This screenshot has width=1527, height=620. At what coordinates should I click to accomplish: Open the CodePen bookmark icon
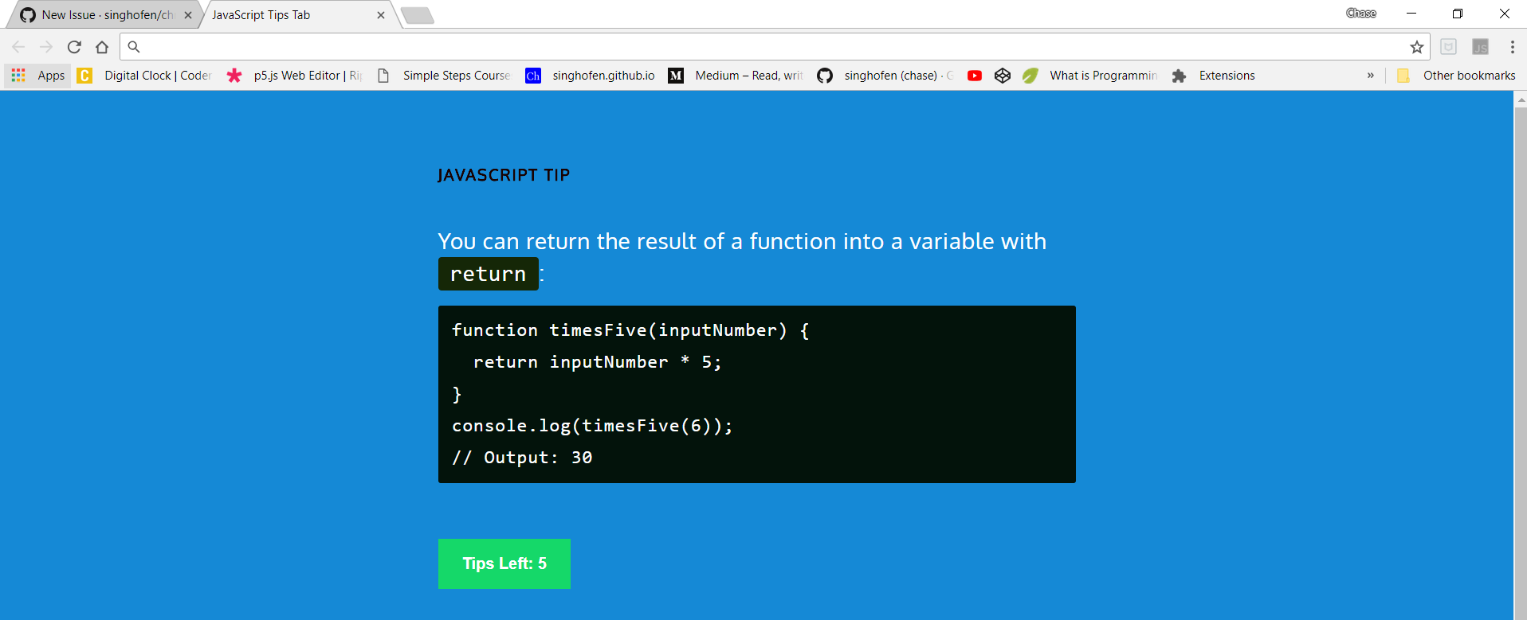pyautogui.click(x=1003, y=76)
